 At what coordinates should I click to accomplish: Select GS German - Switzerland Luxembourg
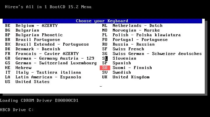point(51,63)
